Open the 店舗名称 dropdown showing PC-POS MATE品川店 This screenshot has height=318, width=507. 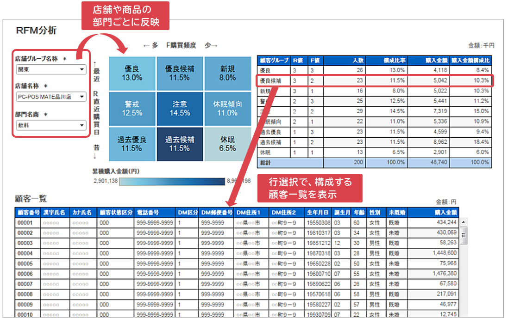click(51, 97)
